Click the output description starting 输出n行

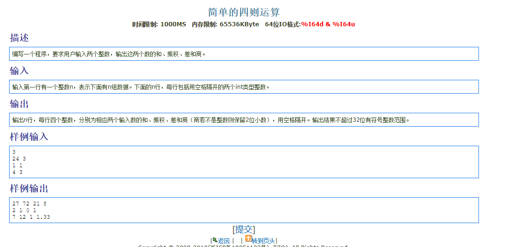pos(211,120)
